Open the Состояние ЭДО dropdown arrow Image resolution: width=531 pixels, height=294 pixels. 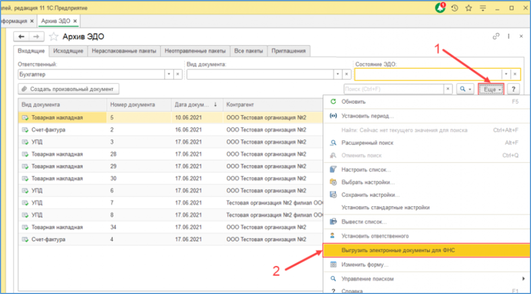(x=506, y=74)
